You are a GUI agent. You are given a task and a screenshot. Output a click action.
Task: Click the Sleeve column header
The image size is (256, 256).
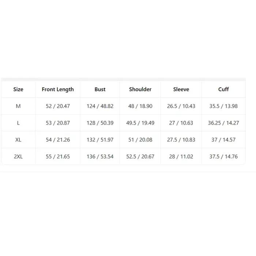181,89
